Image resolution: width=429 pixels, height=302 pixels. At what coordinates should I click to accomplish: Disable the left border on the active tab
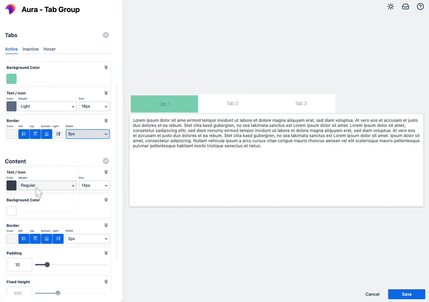pos(24,134)
